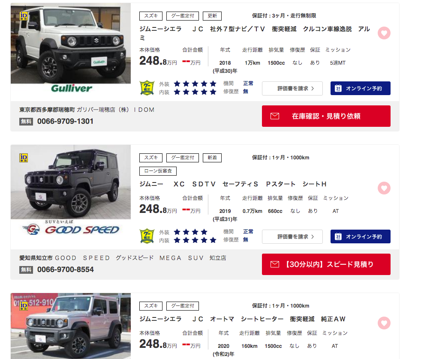
Task: Book online for the Good Speed Jimny
Action: (x=360, y=236)
